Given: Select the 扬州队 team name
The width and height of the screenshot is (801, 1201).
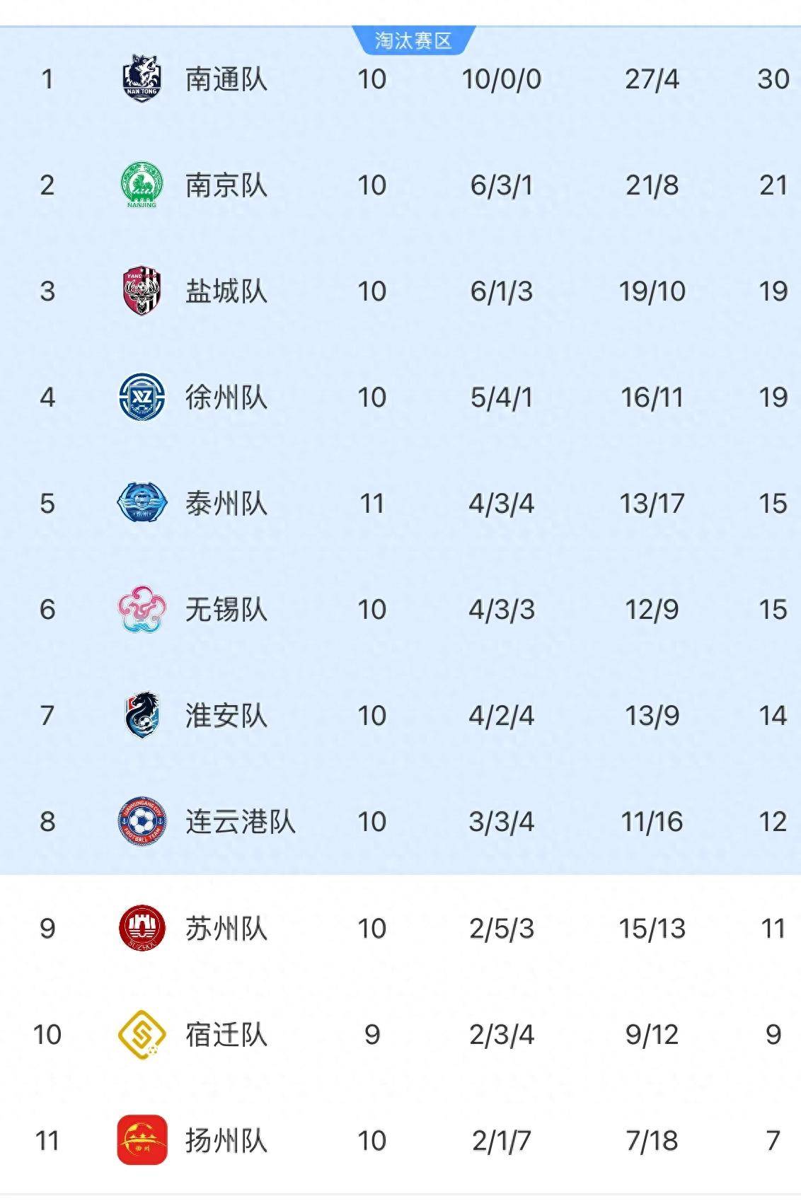Looking at the screenshot, I should pyautogui.click(x=226, y=1141).
